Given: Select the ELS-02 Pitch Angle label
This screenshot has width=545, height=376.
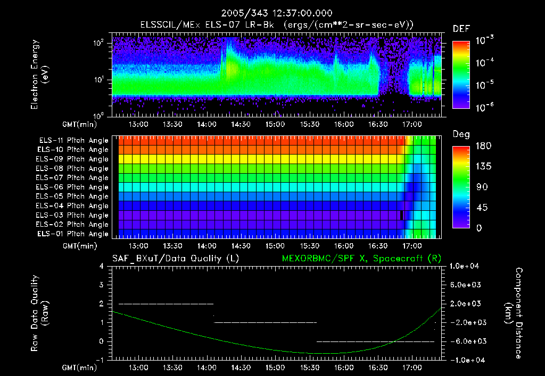Looking at the screenshot, I should pyautogui.click(x=72, y=225).
